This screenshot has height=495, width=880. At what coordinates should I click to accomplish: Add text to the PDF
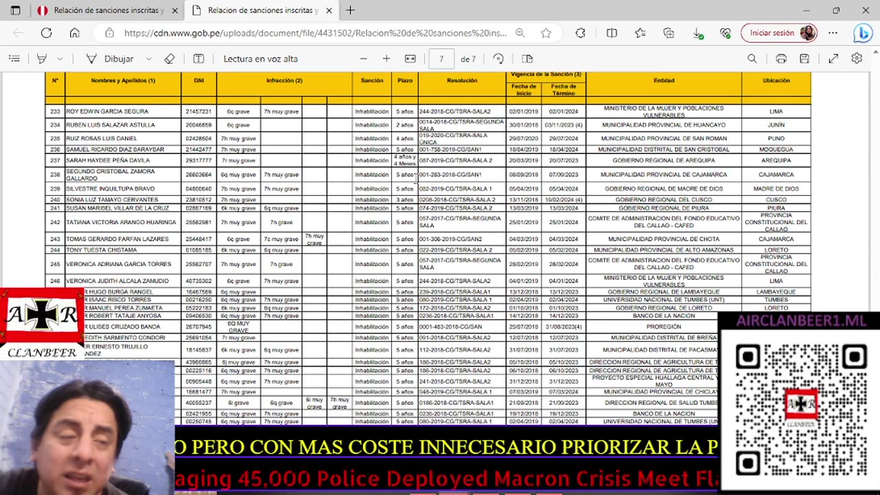199,59
